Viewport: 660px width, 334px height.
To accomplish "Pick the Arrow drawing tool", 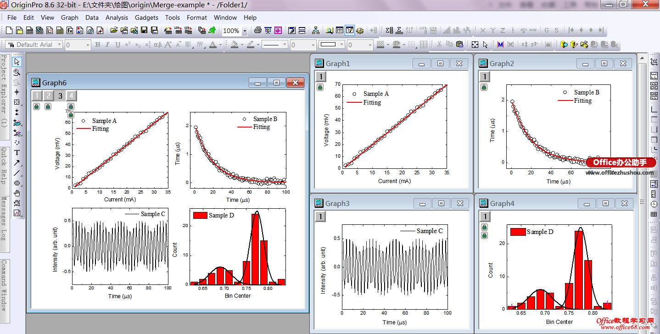I will tap(17, 163).
